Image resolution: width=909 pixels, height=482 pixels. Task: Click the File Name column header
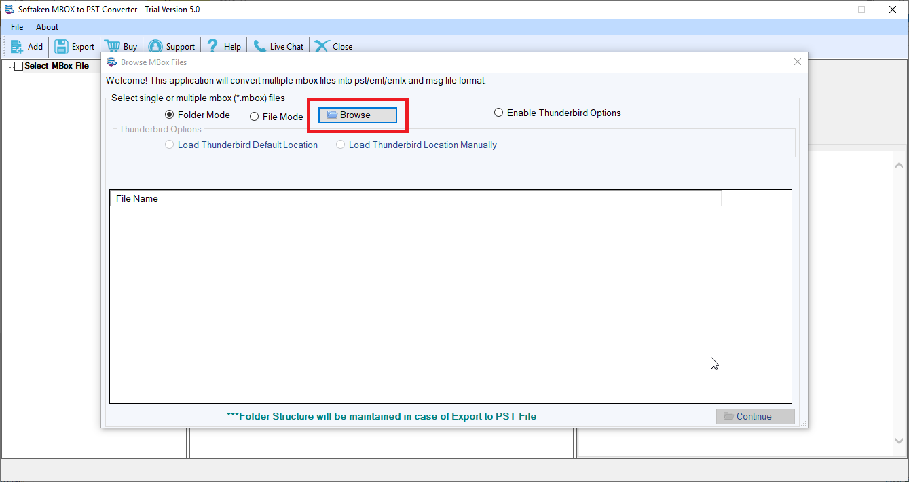415,198
